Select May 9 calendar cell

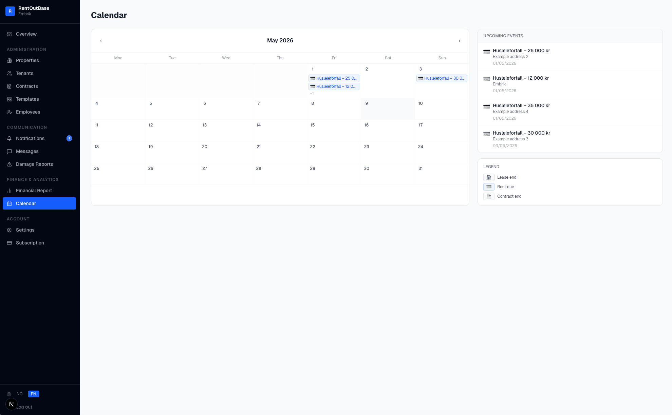(x=388, y=109)
